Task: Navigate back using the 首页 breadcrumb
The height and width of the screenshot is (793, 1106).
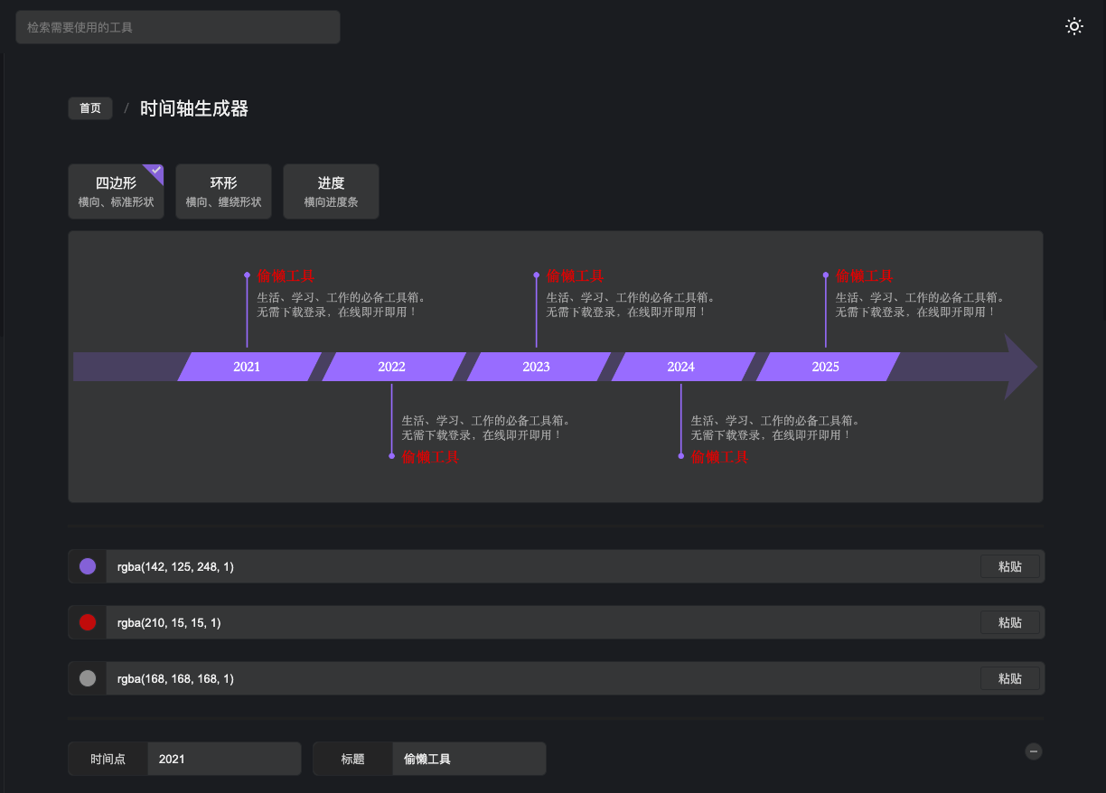Action: coord(89,107)
